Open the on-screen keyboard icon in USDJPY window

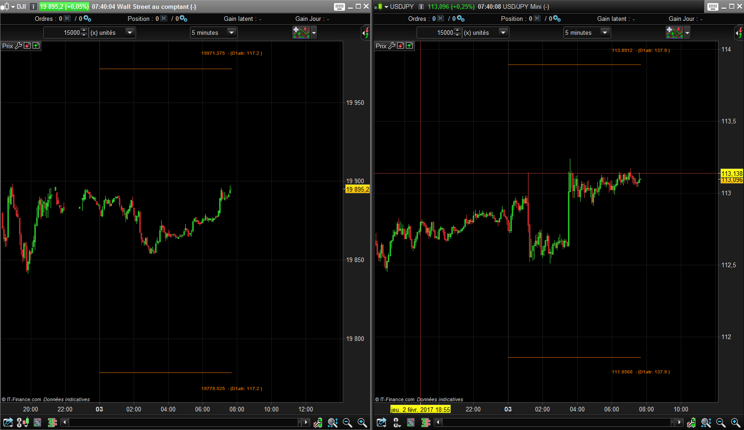[x=713, y=6]
